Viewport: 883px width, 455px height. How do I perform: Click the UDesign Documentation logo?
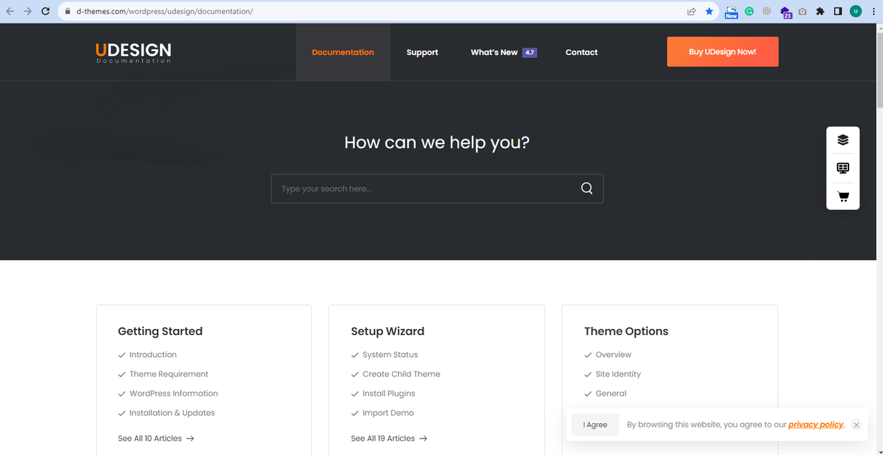(x=133, y=52)
